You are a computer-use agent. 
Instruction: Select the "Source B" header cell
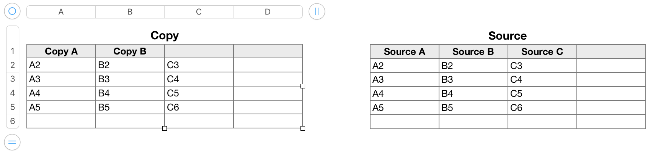(473, 52)
